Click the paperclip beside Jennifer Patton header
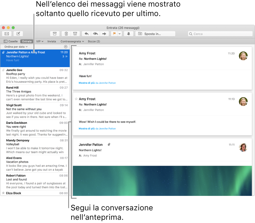Viewport: 255px width, 223px height. (109, 144)
